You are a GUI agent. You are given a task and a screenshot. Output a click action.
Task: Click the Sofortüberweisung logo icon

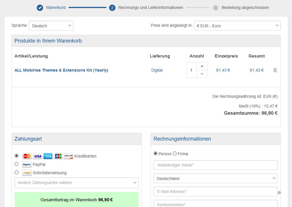(27, 173)
